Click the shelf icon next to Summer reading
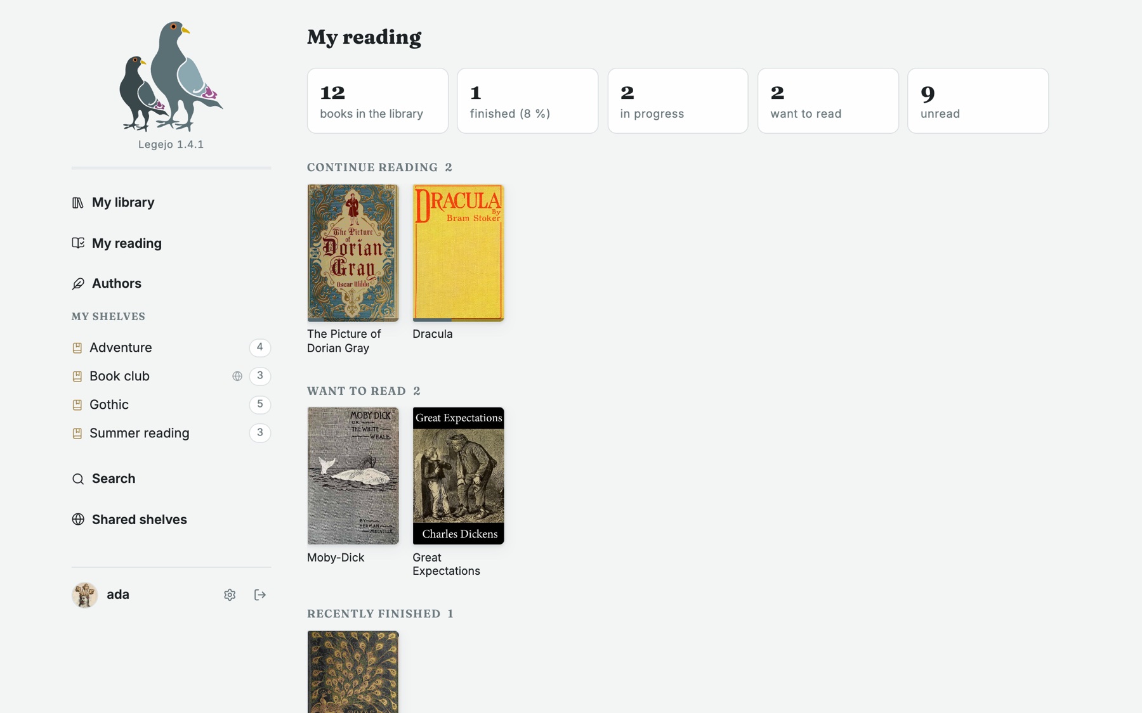Viewport: 1142px width, 713px height. pyautogui.click(x=77, y=434)
